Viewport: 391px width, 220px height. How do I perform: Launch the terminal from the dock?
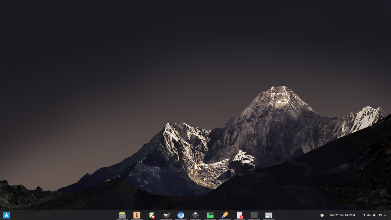pyautogui.click(x=254, y=215)
